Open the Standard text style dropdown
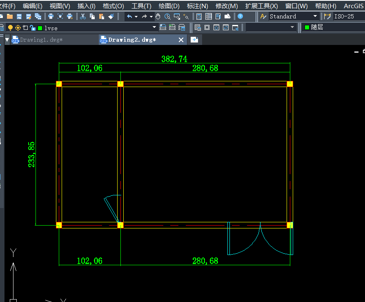The width and height of the screenshot is (365, 302). (x=315, y=16)
